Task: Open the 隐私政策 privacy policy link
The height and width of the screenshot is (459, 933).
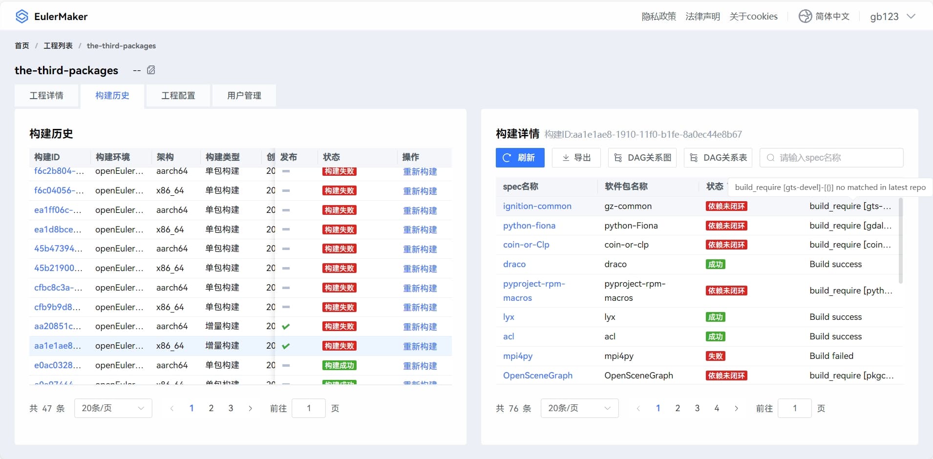Action: tap(658, 17)
